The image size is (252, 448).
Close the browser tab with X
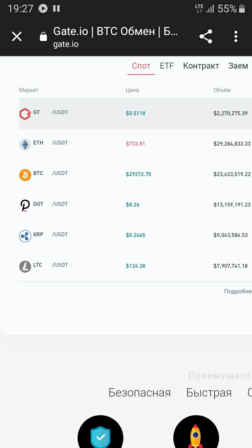[17, 36]
